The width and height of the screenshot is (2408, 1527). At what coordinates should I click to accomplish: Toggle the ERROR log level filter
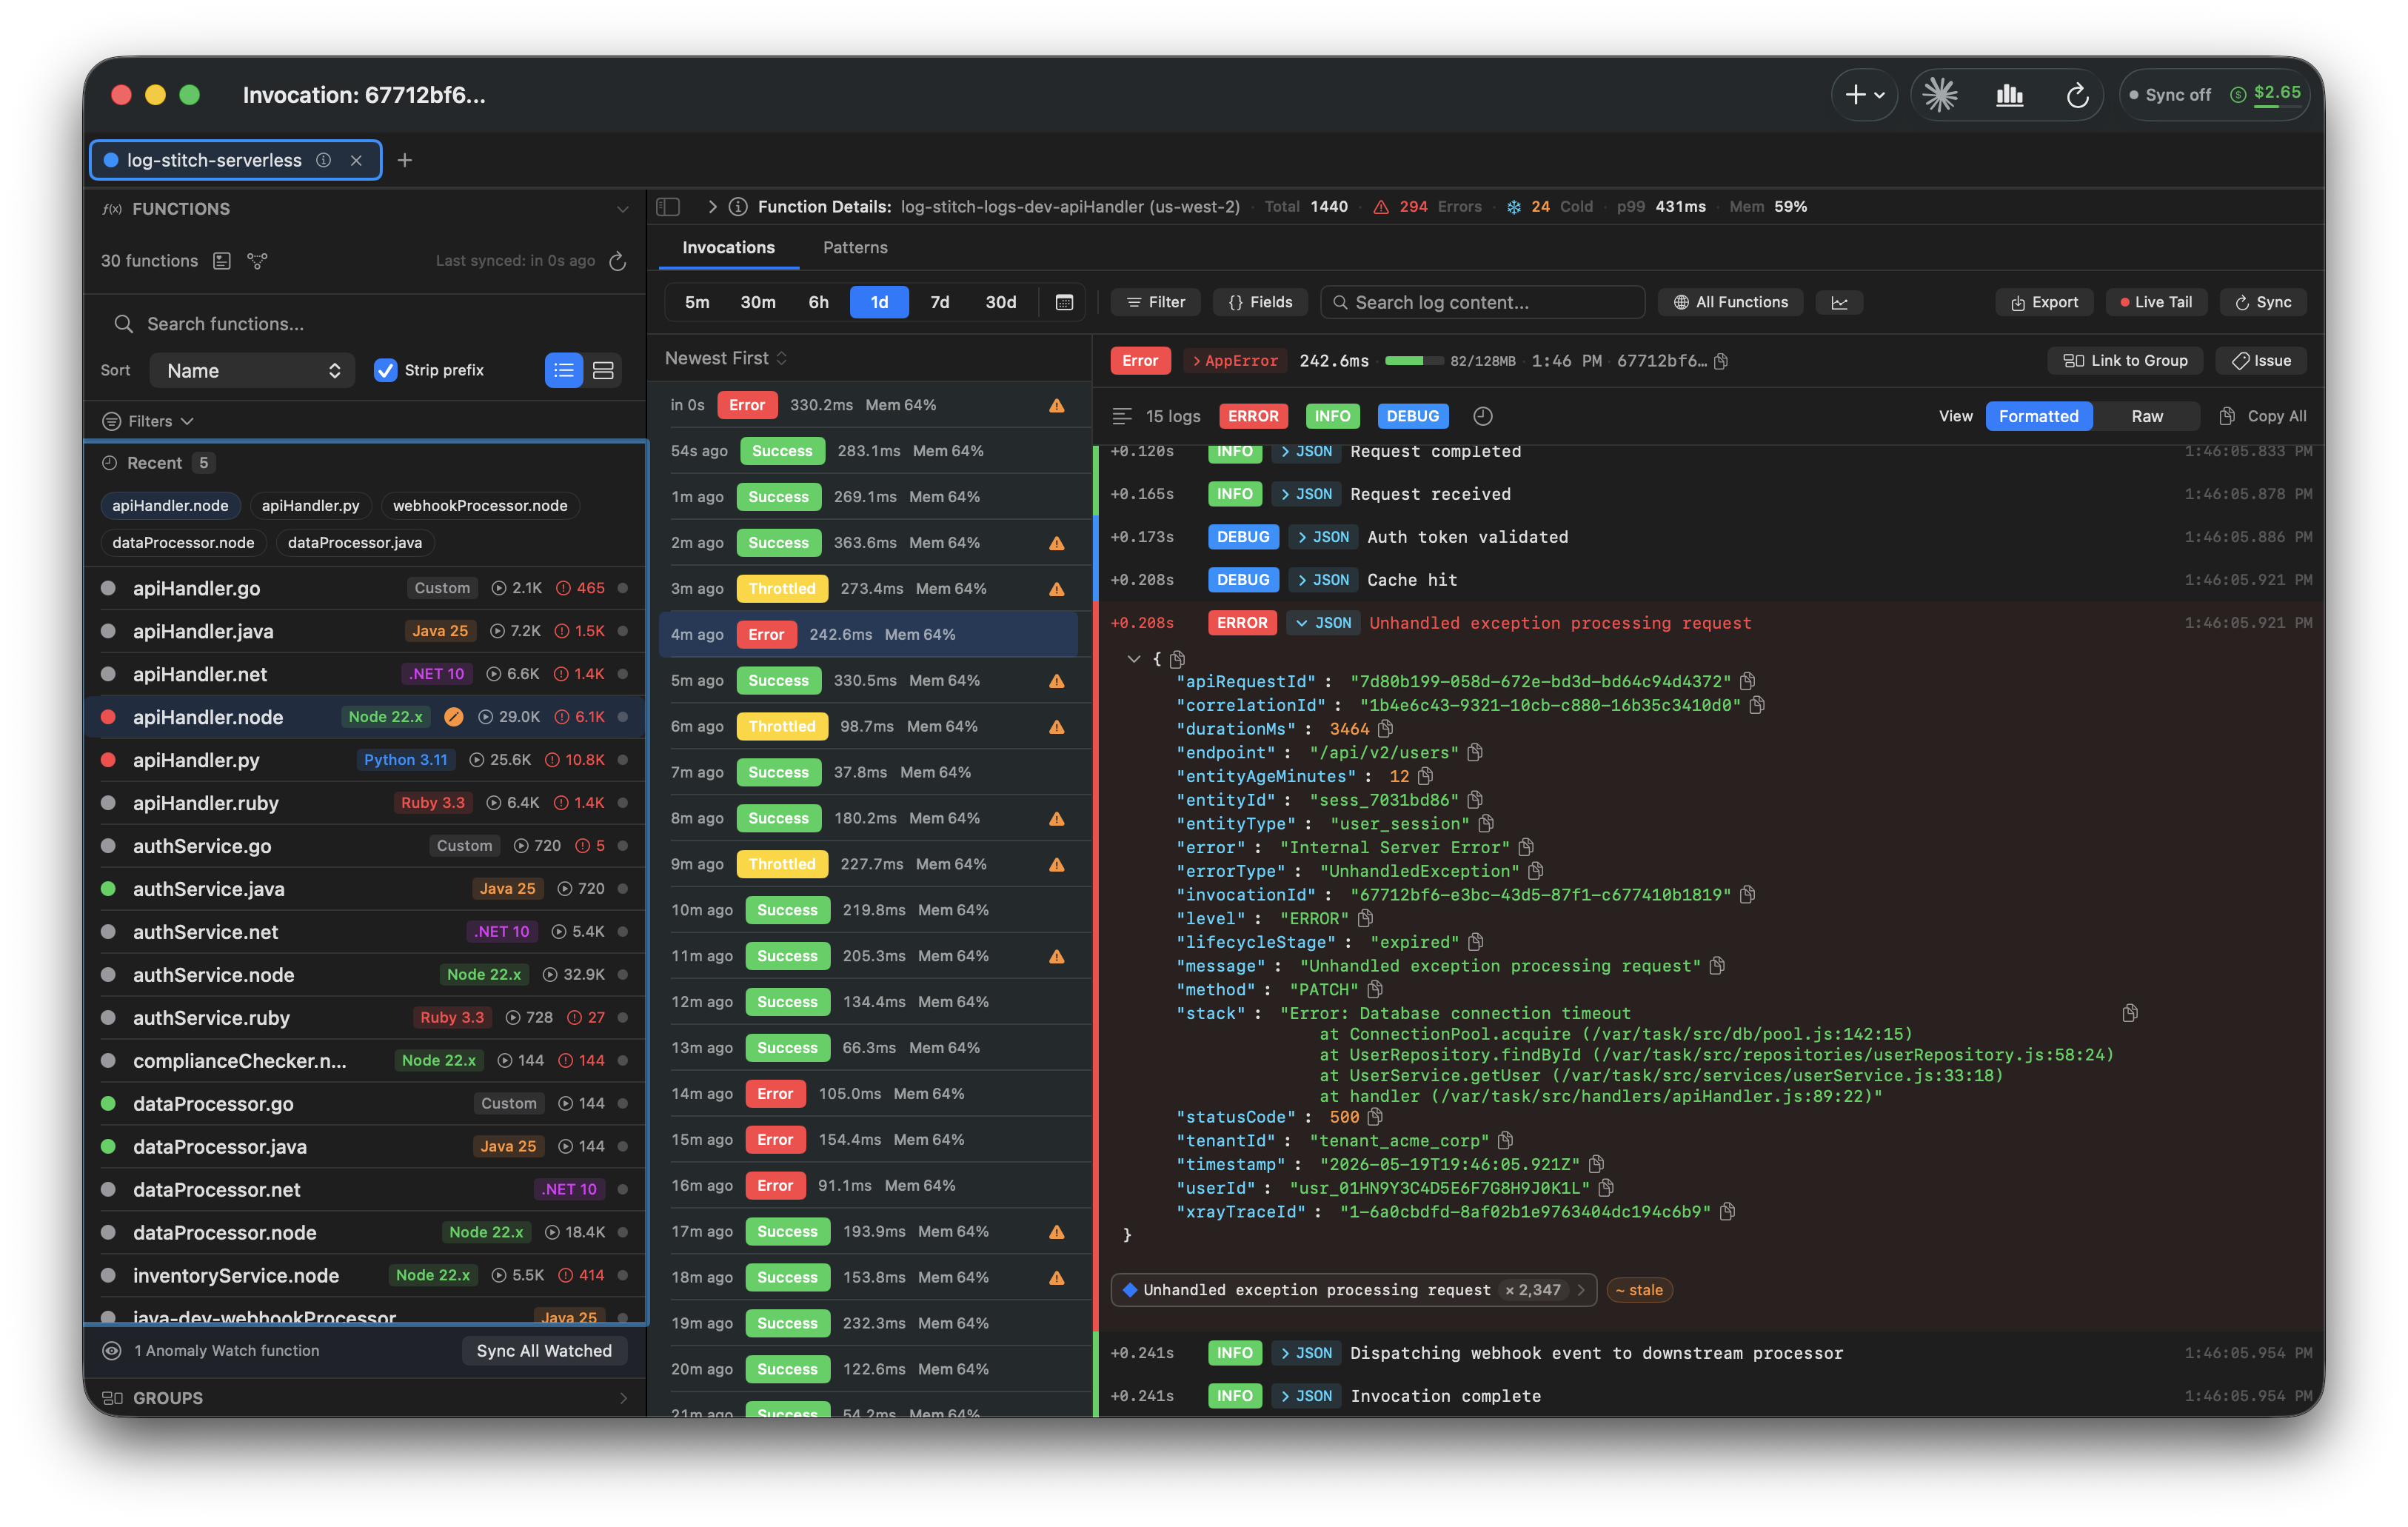click(x=1253, y=416)
